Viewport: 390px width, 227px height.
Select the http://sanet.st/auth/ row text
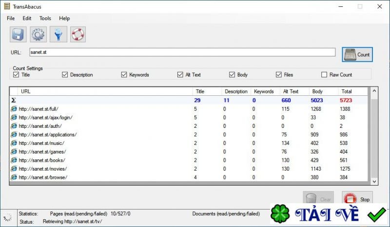click(40, 126)
